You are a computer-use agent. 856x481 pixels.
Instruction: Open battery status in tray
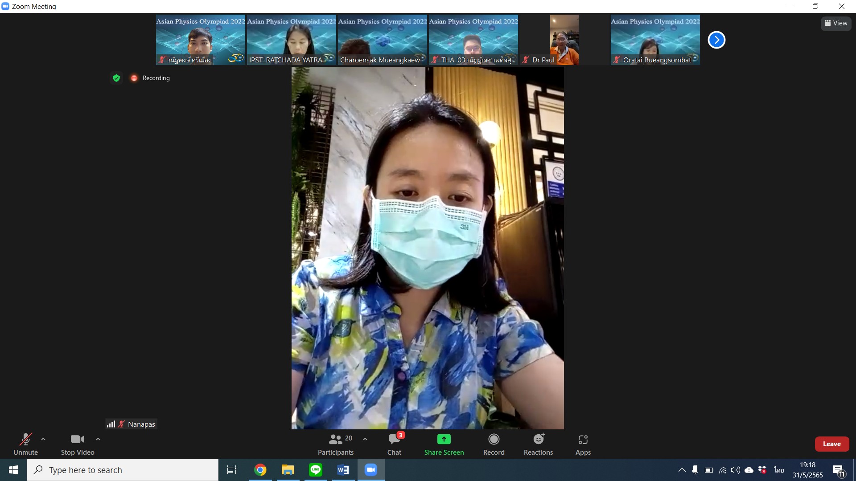pyautogui.click(x=709, y=470)
